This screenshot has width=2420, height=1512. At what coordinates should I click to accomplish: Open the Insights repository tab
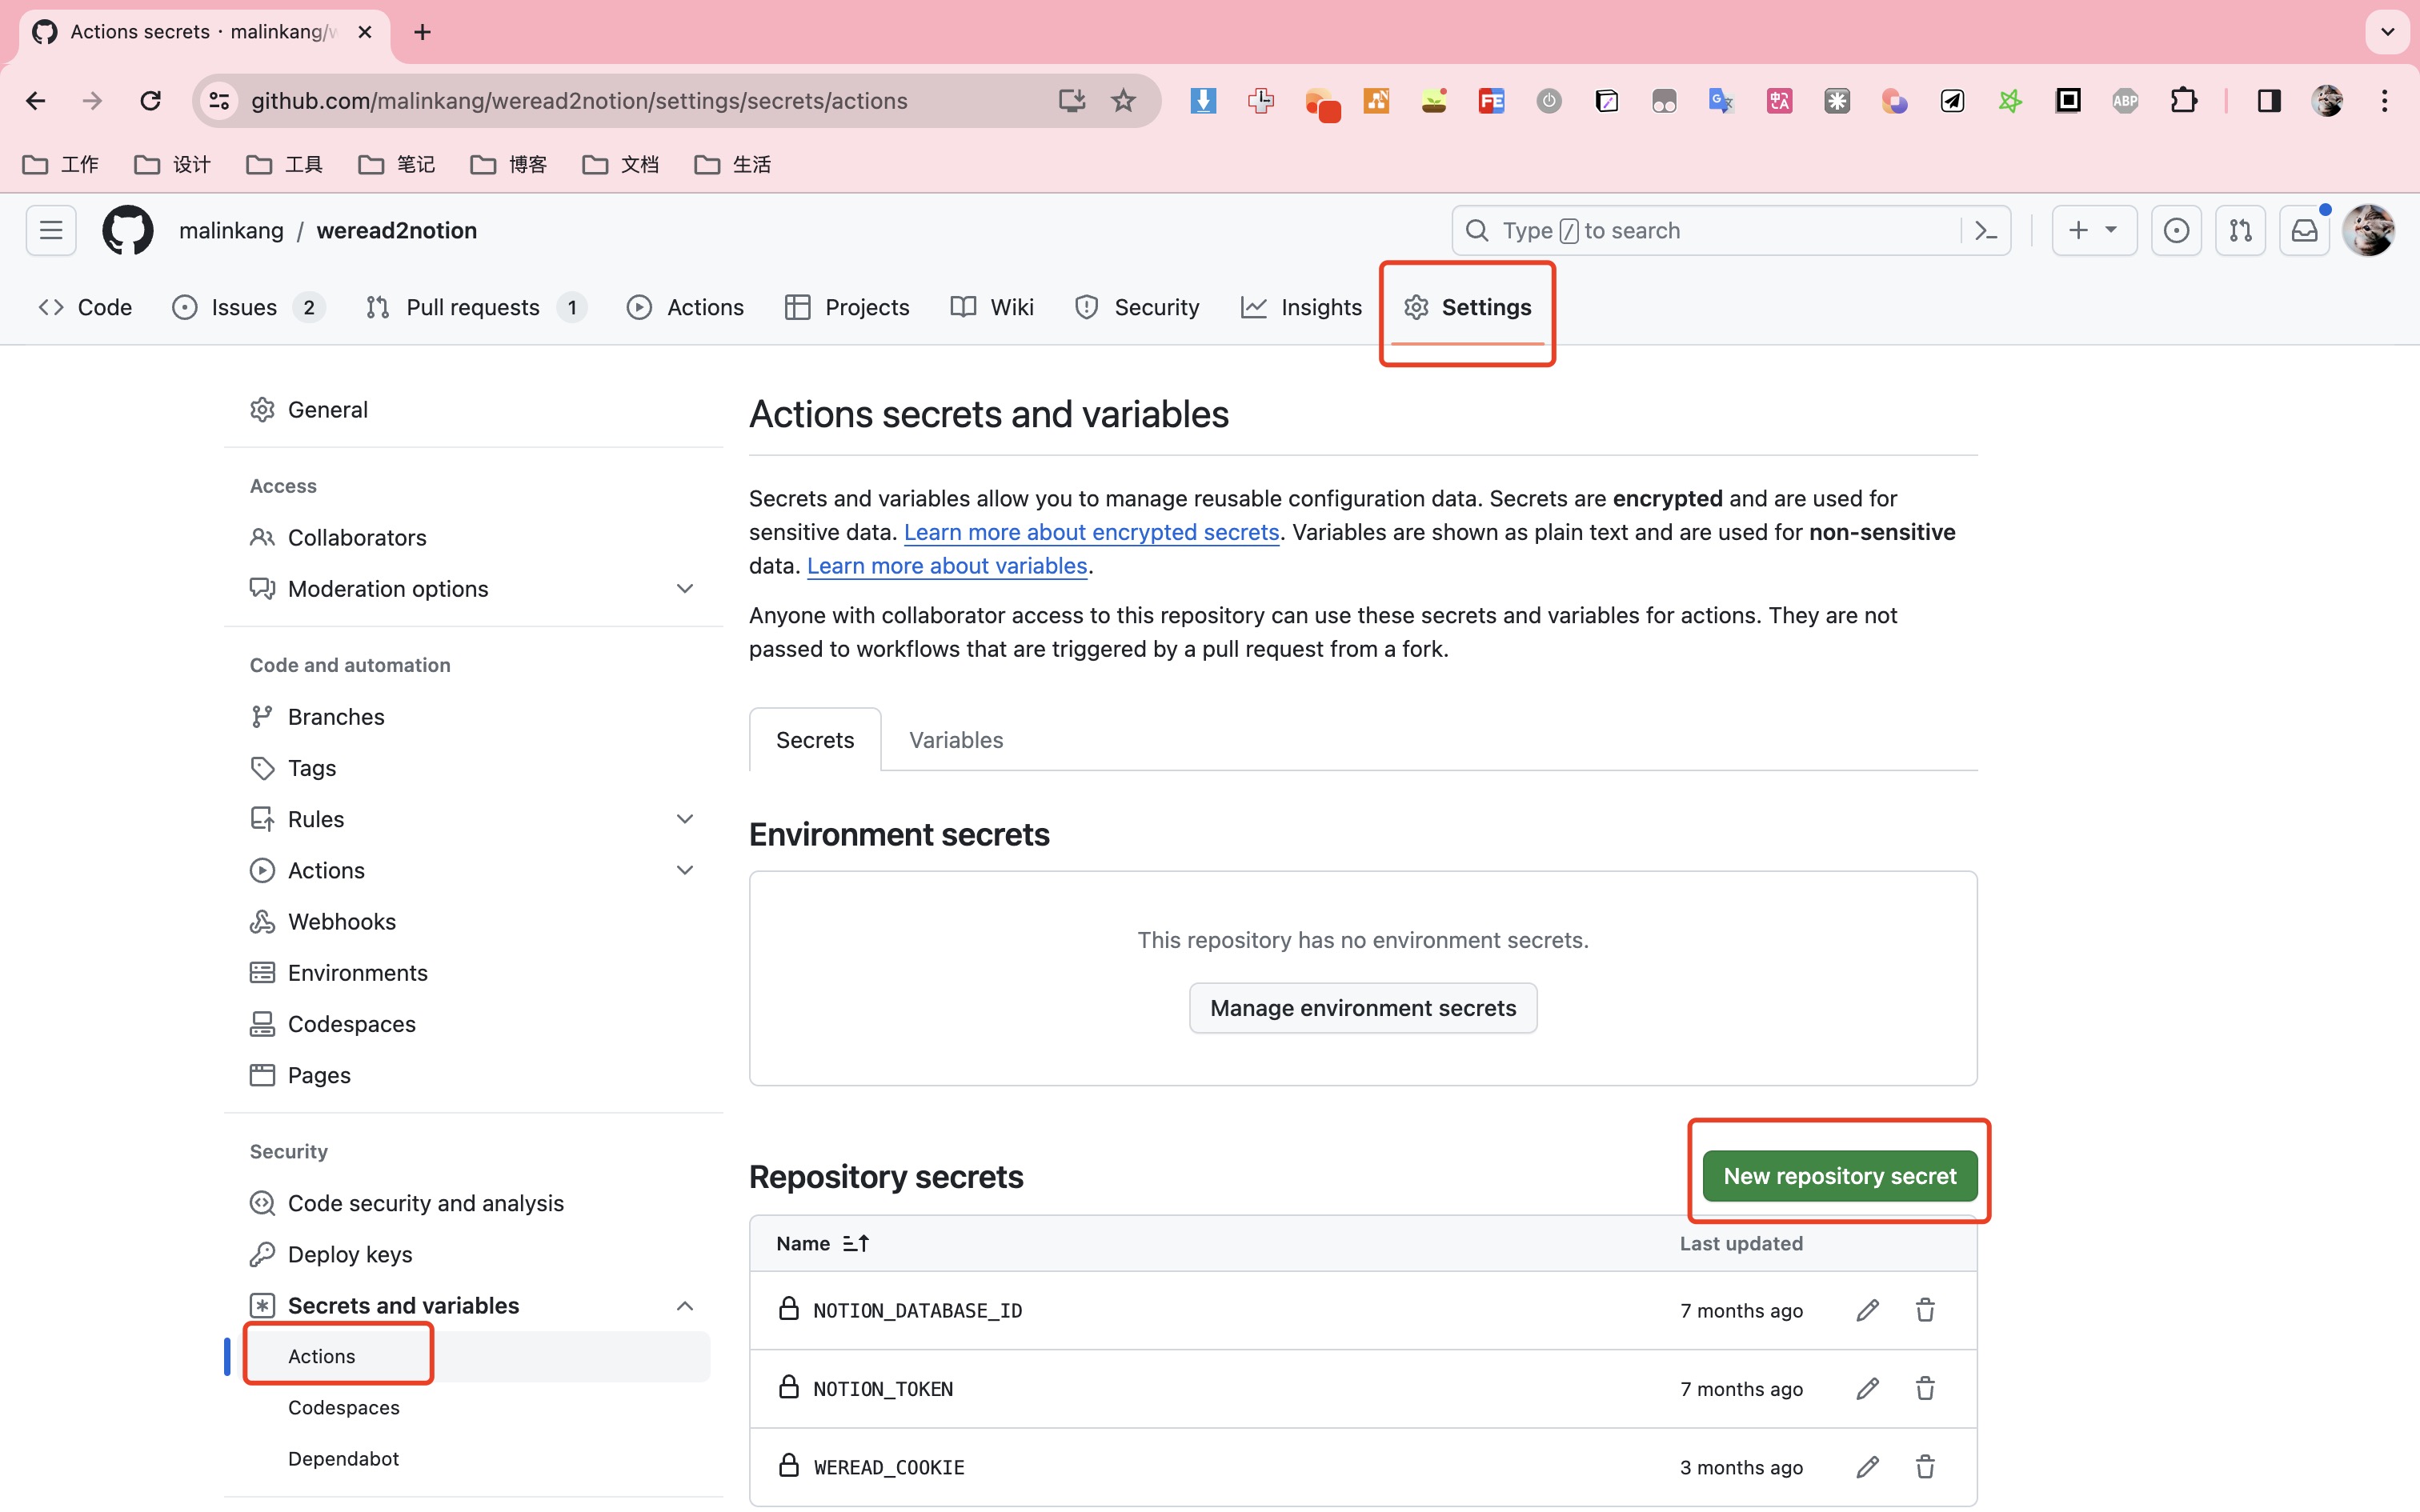1301,307
